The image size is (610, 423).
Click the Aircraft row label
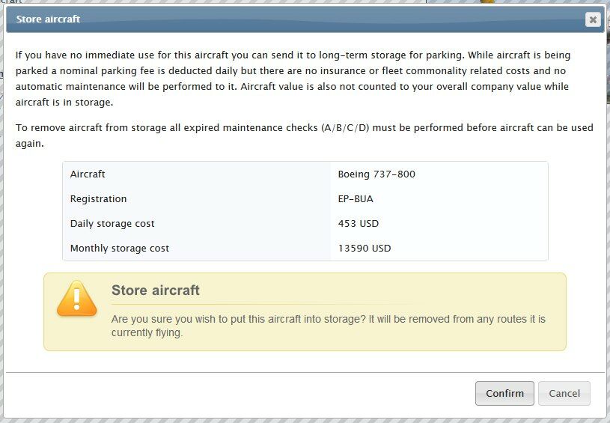(88, 174)
